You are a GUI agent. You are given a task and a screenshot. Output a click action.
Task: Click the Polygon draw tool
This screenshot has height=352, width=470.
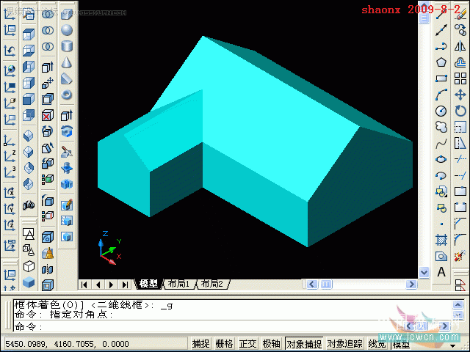[x=441, y=62]
